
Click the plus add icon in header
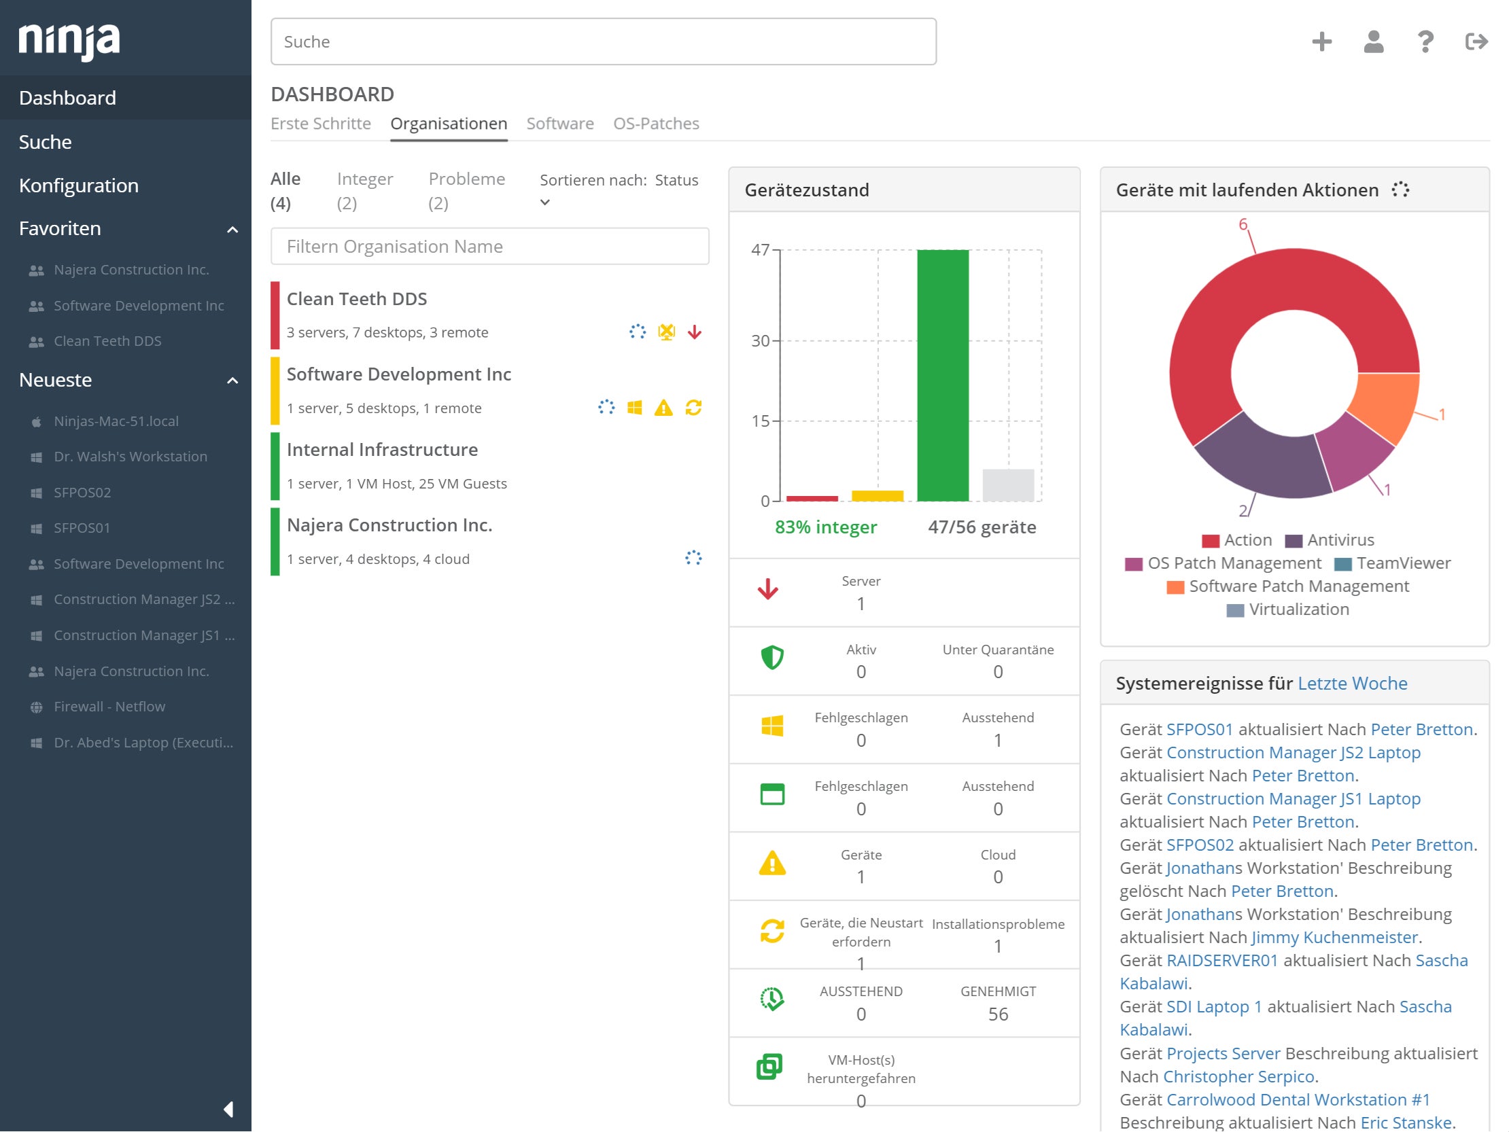tap(1321, 41)
